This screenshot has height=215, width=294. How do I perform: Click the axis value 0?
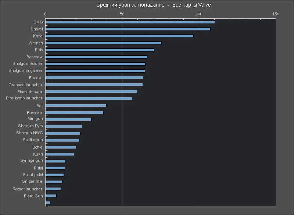point(45,14)
